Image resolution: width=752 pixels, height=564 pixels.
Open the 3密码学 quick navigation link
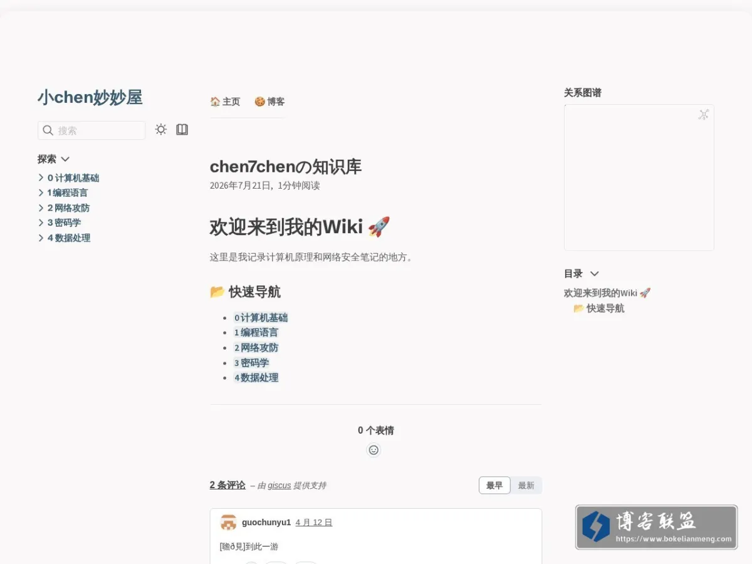click(252, 363)
